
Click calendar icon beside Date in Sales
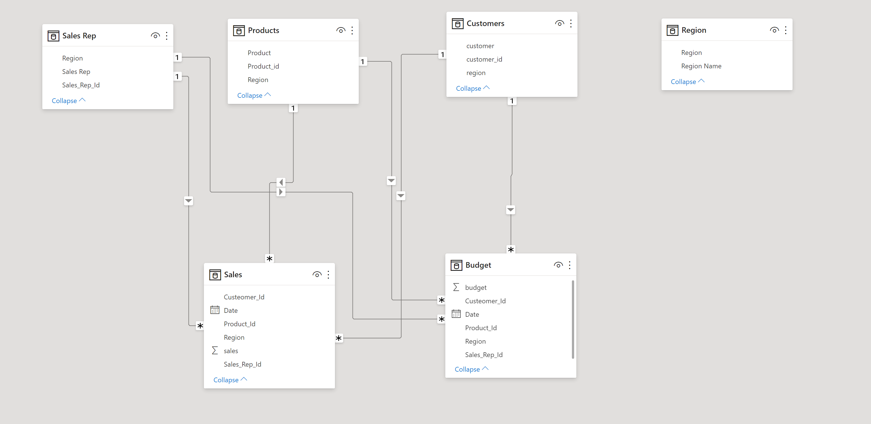[x=215, y=310]
